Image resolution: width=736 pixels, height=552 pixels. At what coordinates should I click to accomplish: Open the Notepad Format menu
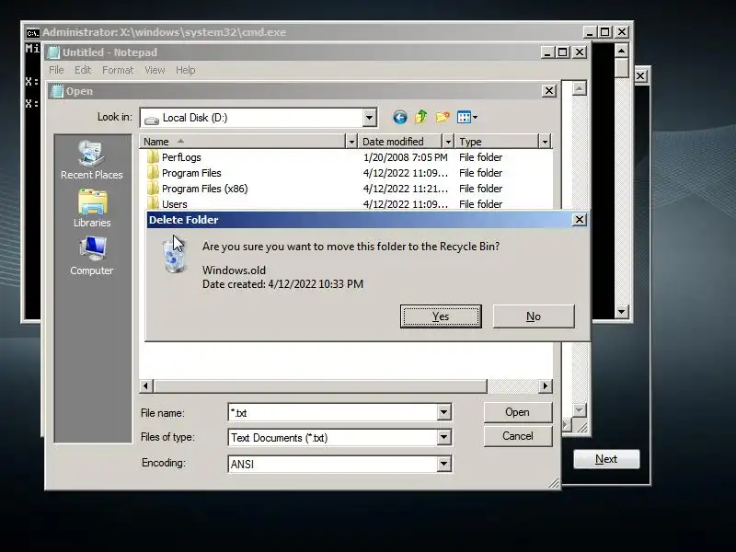(118, 70)
